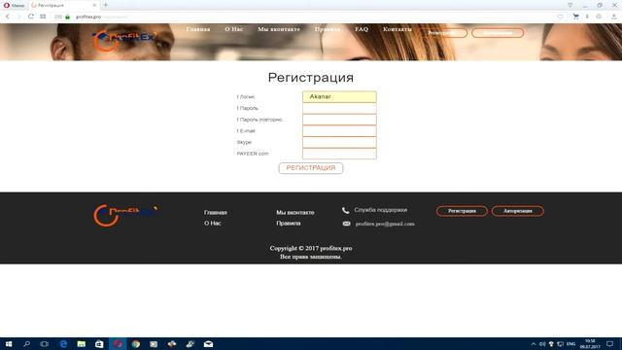Open the Mail app on the taskbar

tap(208, 343)
